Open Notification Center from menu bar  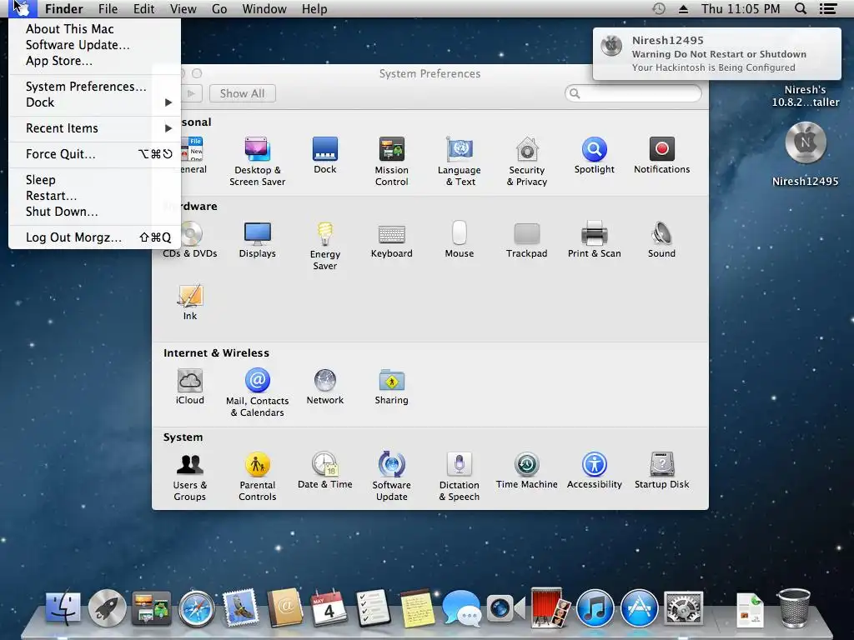coord(828,8)
